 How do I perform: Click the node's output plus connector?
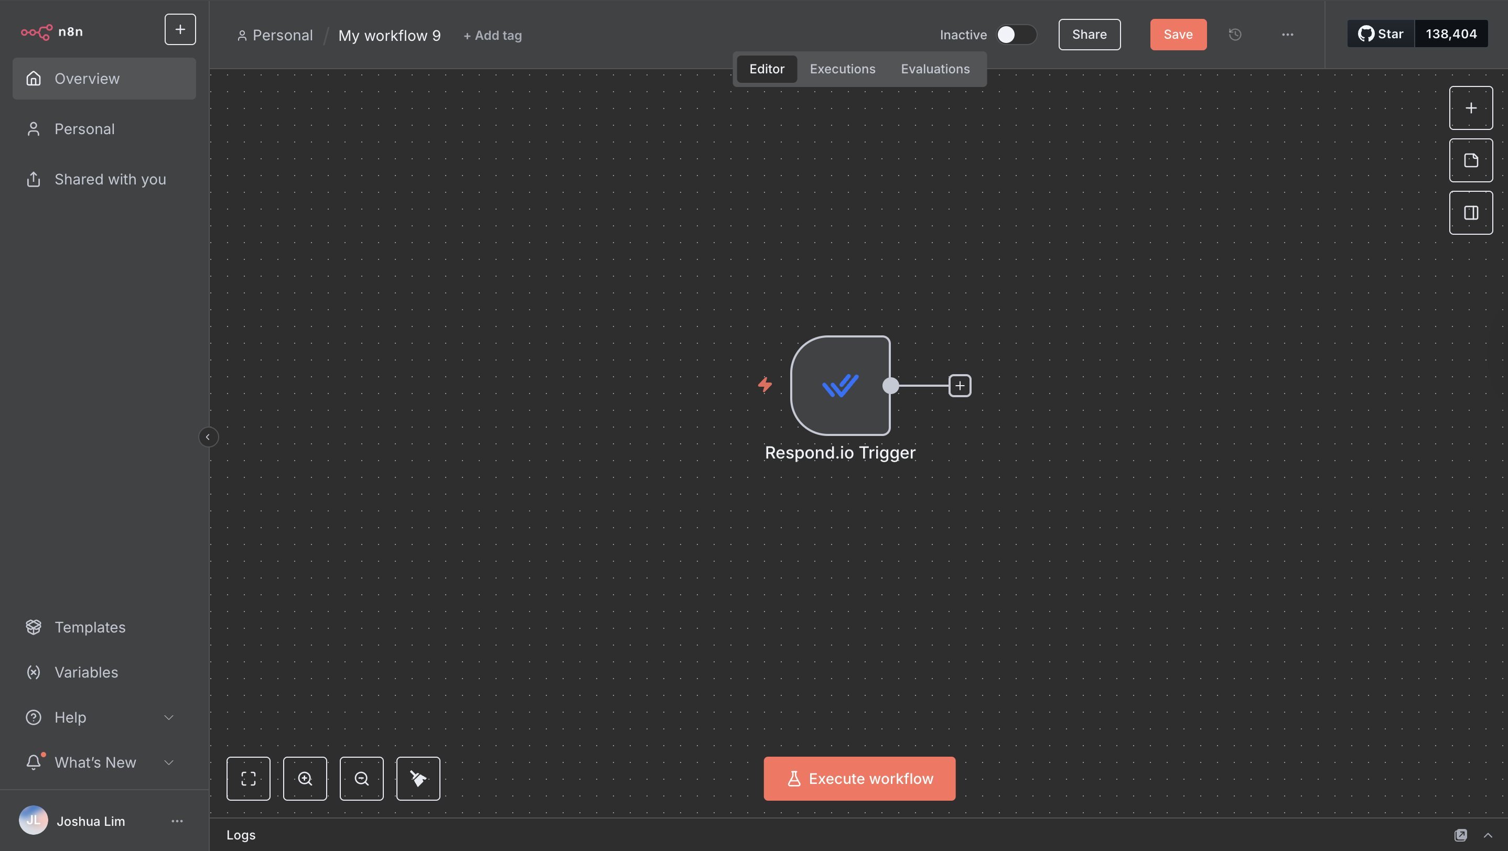960,386
